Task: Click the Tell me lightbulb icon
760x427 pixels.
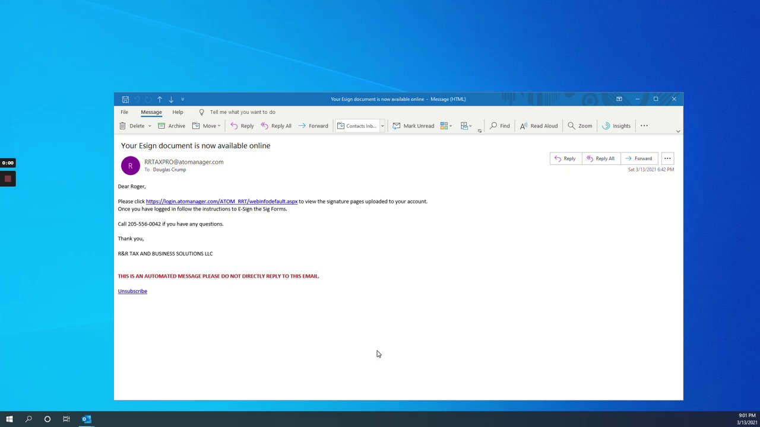Action: 201,112
